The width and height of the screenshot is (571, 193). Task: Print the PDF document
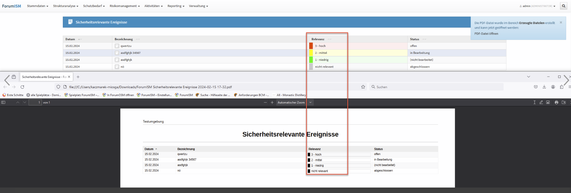556,102
